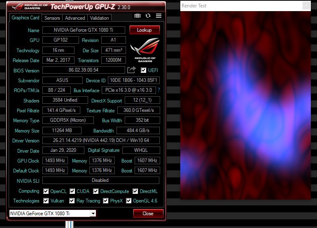Click the Revision field A1
317x228 pixels.
tap(113, 40)
